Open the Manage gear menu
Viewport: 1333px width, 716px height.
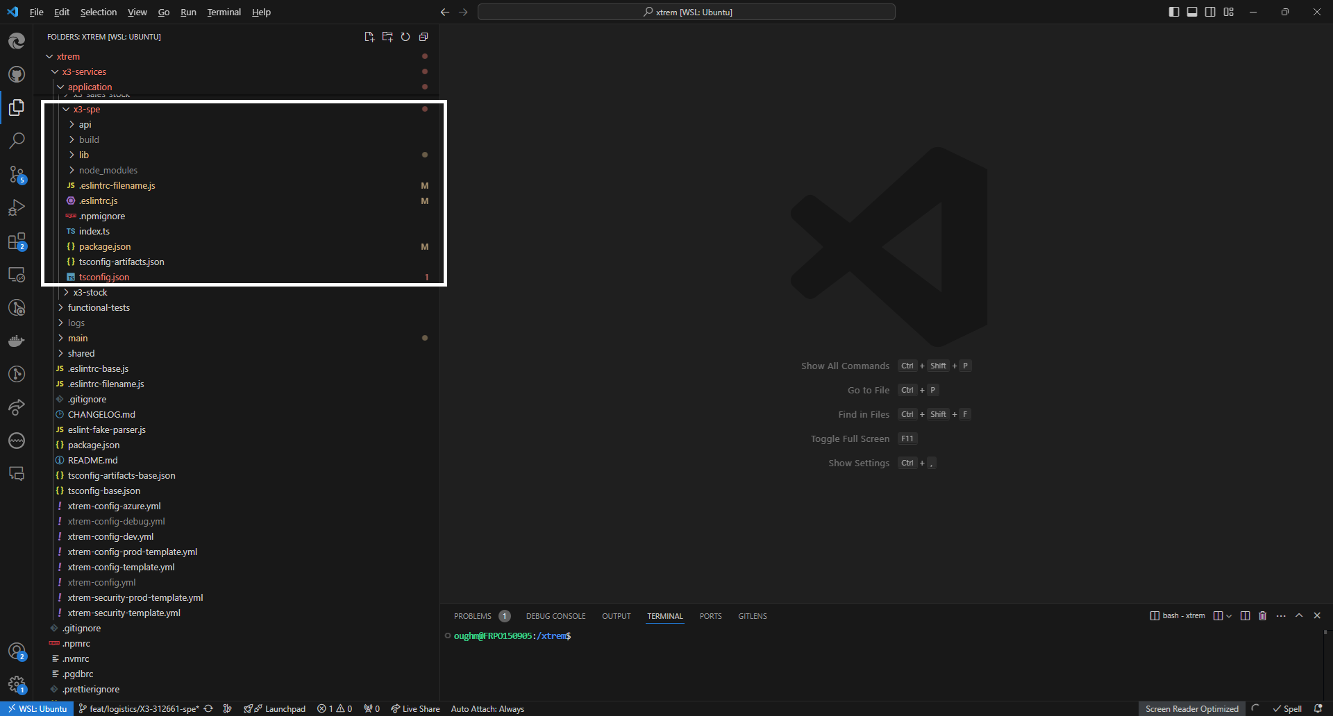click(17, 685)
